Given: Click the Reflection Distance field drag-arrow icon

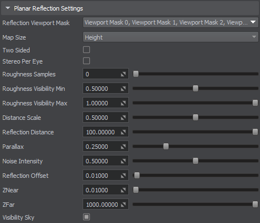Looking at the screenshot, I should coord(123,132).
